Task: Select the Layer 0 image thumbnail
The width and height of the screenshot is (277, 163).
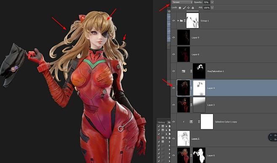Action: pyautogui.click(x=184, y=155)
